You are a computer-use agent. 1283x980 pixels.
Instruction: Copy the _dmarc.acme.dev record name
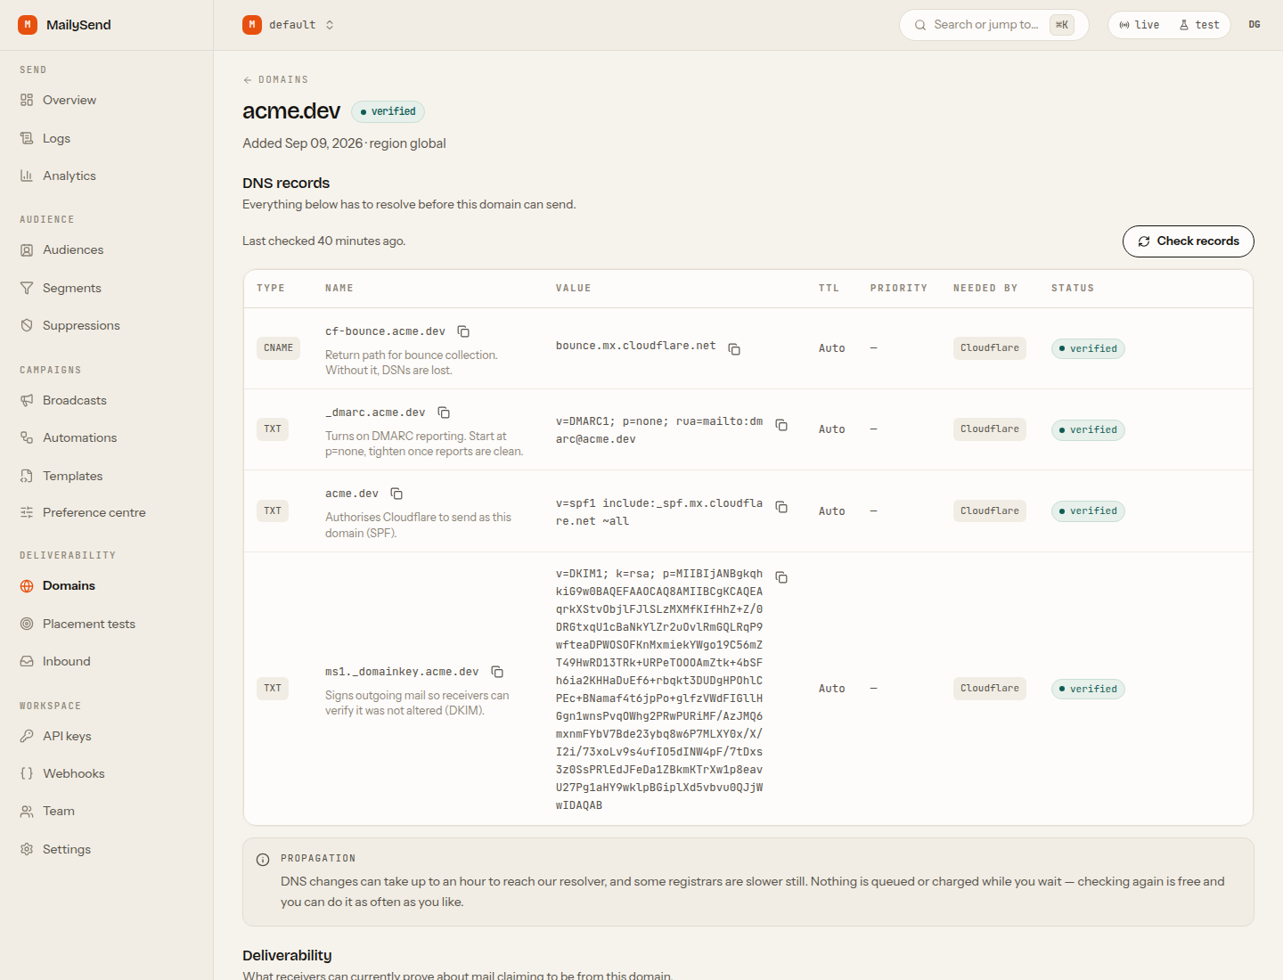pos(444,412)
